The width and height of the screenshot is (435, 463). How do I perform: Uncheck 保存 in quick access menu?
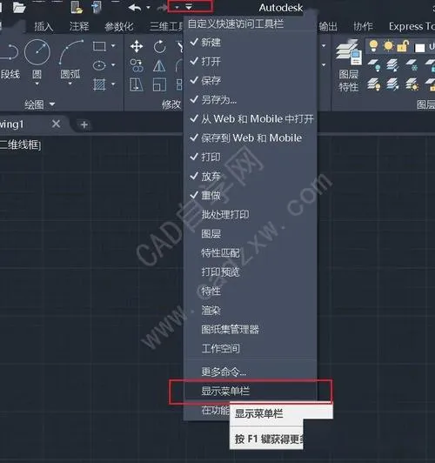coord(251,80)
